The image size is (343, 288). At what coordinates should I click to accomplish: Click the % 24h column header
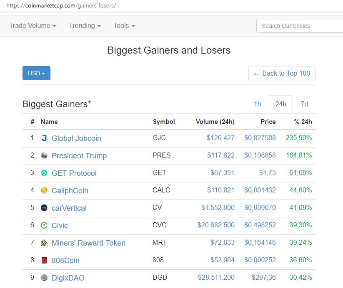click(303, 122)
